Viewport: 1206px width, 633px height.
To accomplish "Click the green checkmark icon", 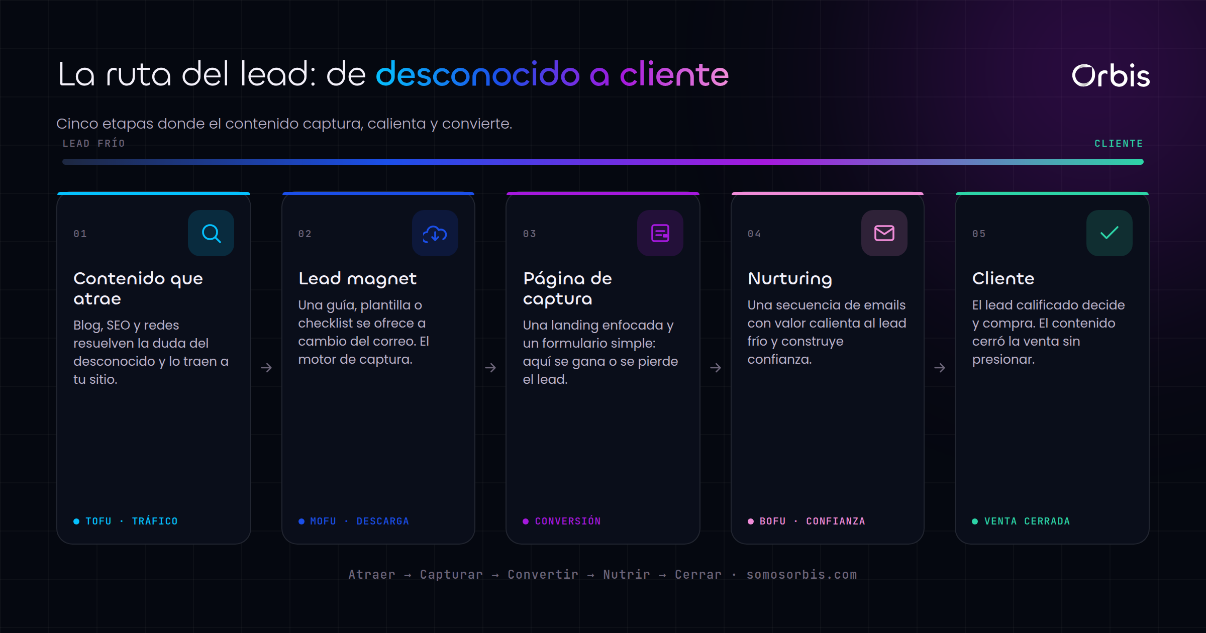I will tap(1110, 233).
